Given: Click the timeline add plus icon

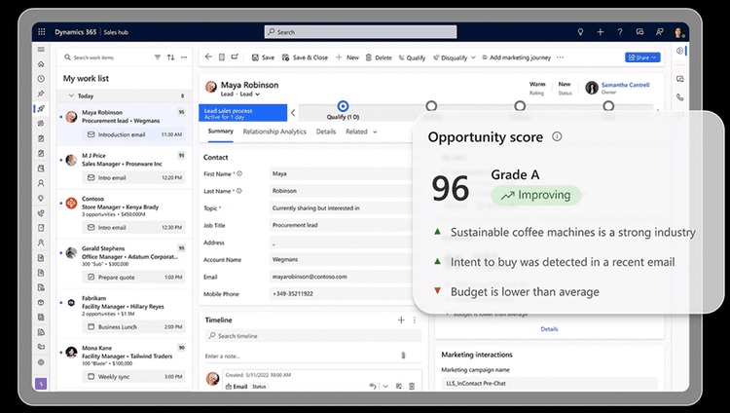Looking at the screenshot, I should click(x=401, y=319).
